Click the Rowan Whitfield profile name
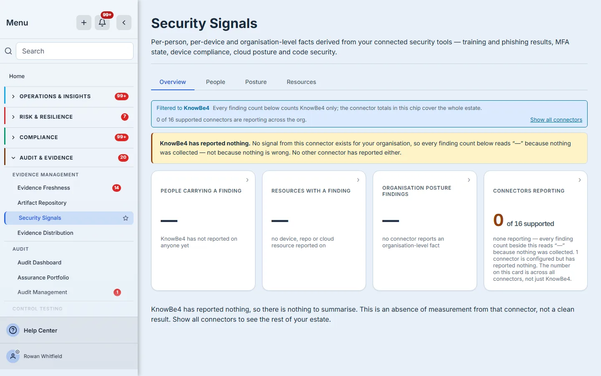601x376 pixels. (x=43, y=356)
